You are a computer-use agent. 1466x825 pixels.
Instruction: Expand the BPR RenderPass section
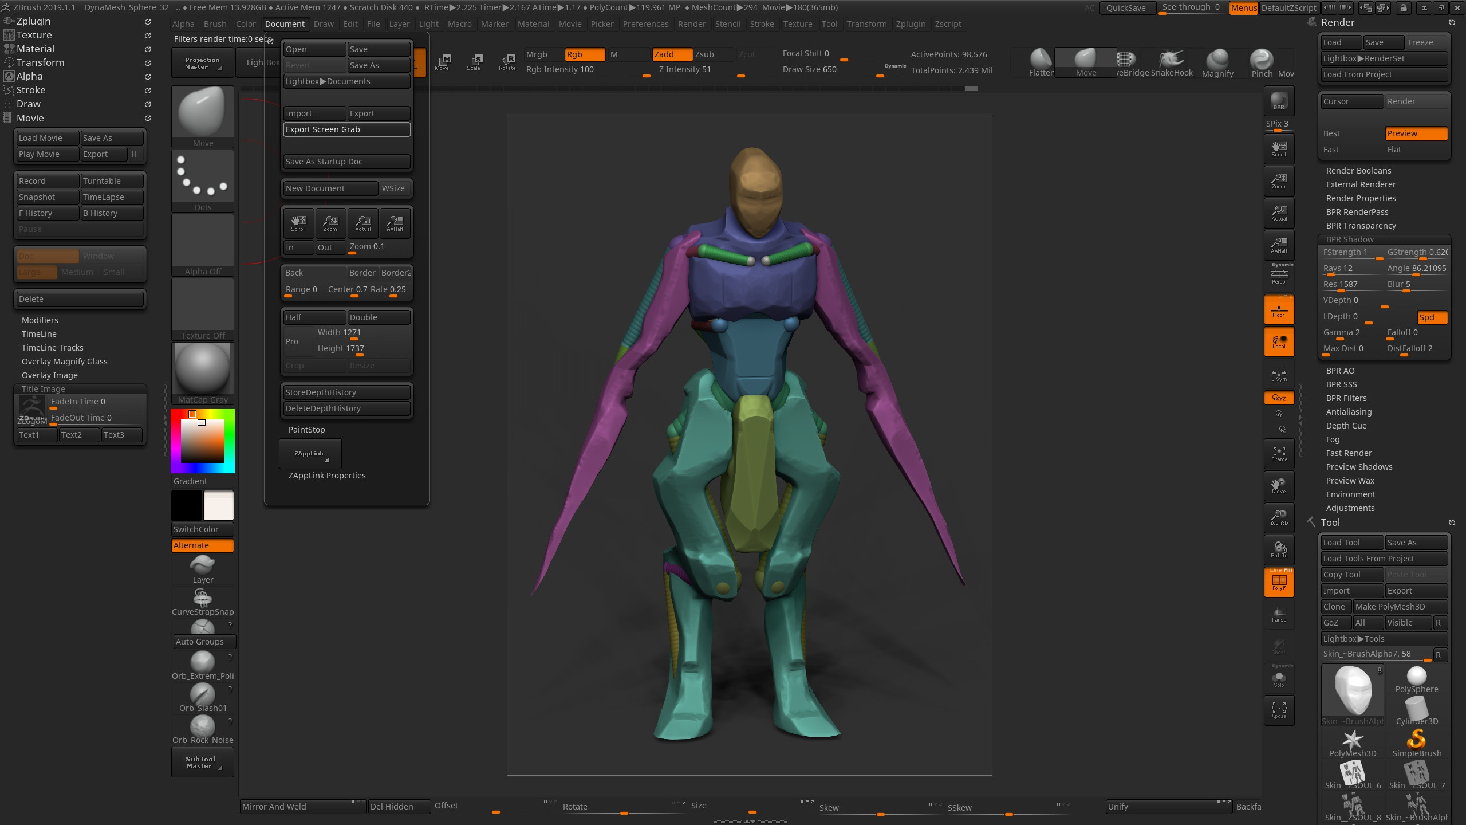coord(1357,212)
